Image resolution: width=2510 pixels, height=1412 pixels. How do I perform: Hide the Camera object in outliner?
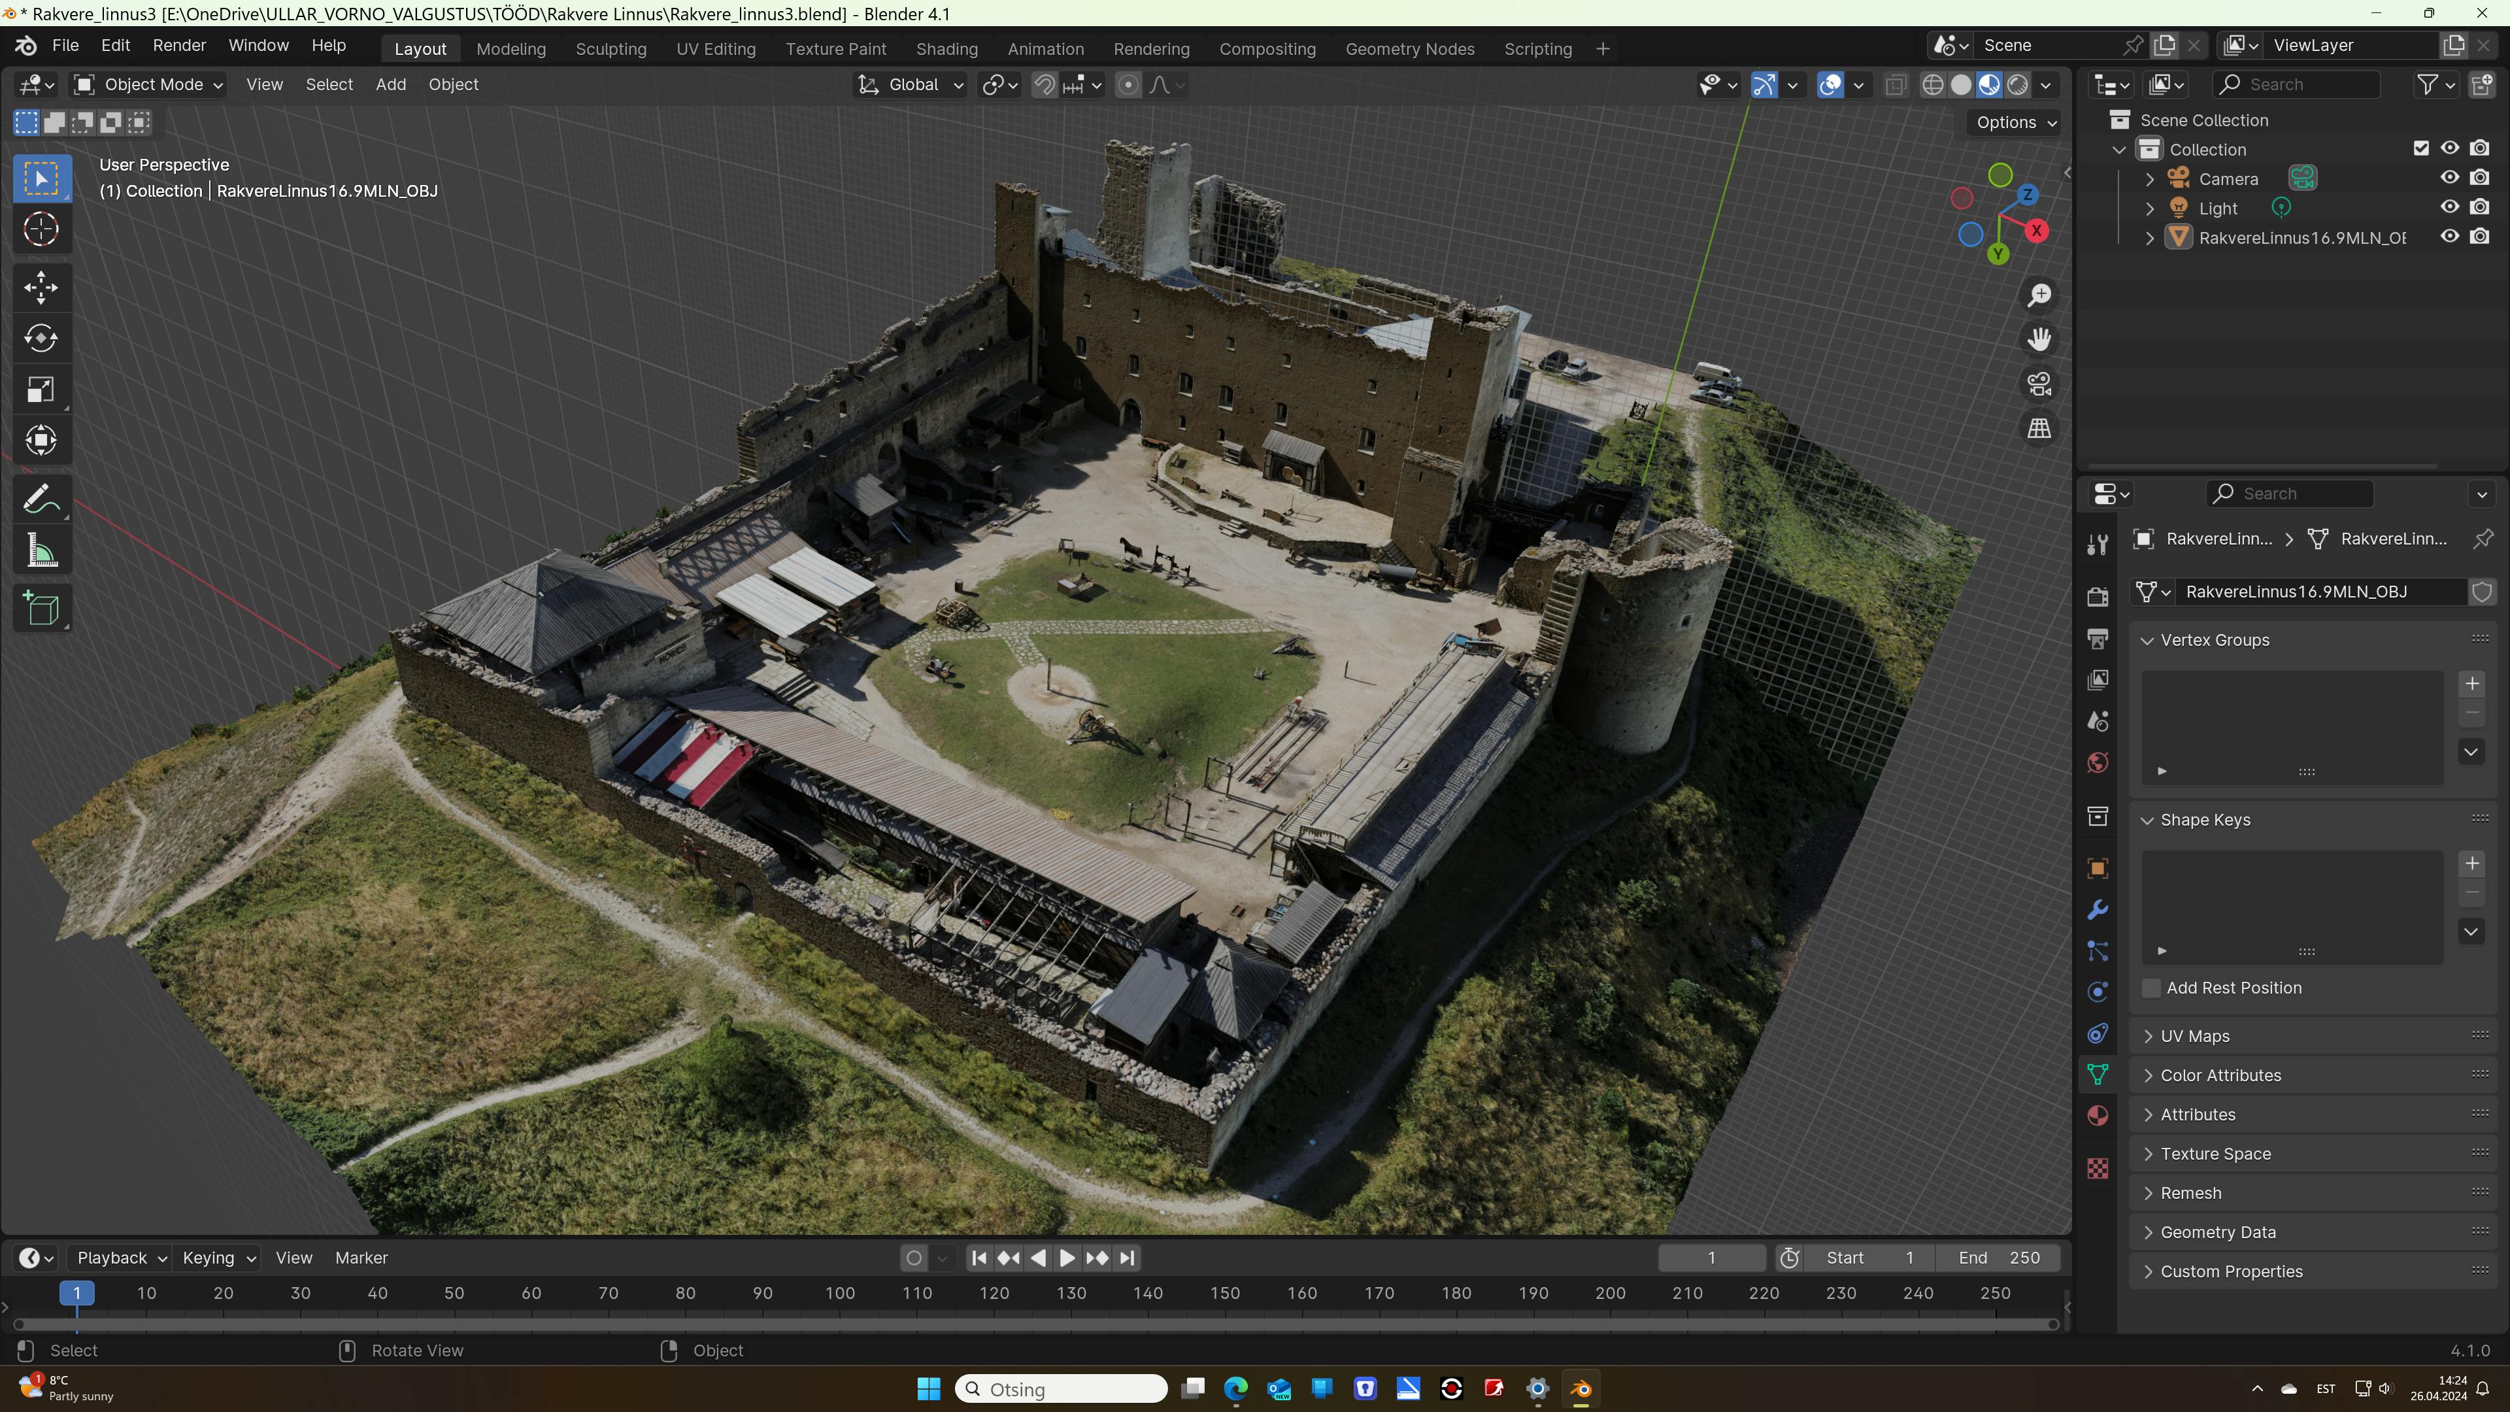2449,178
